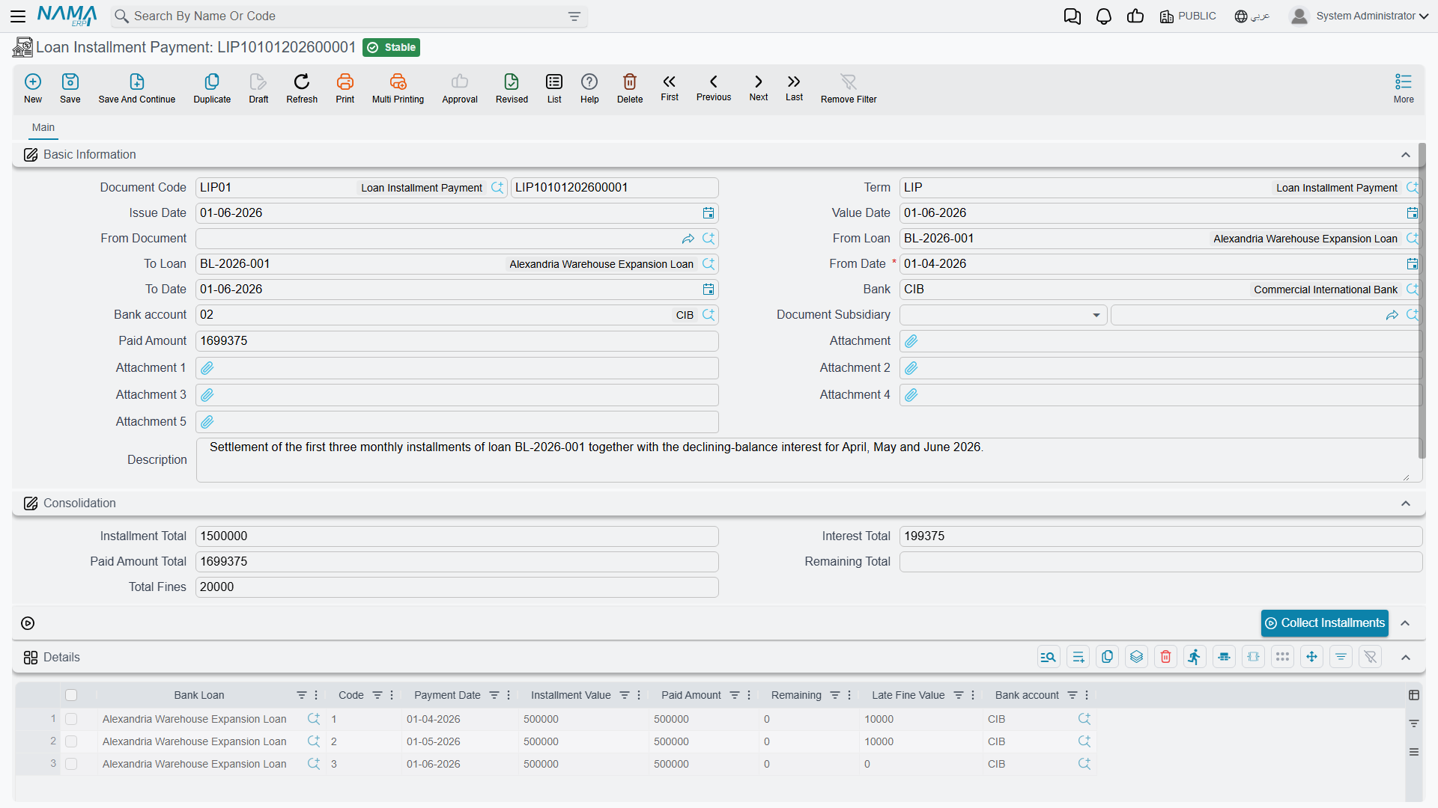Collapse the Basic Information section
The height and width of the screenshot is (808, 1438).
tap(1406, 155)
